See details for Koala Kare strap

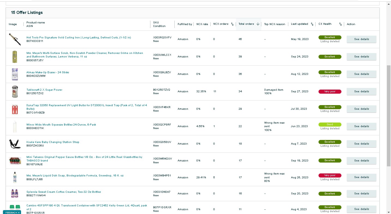pos(361,144)
